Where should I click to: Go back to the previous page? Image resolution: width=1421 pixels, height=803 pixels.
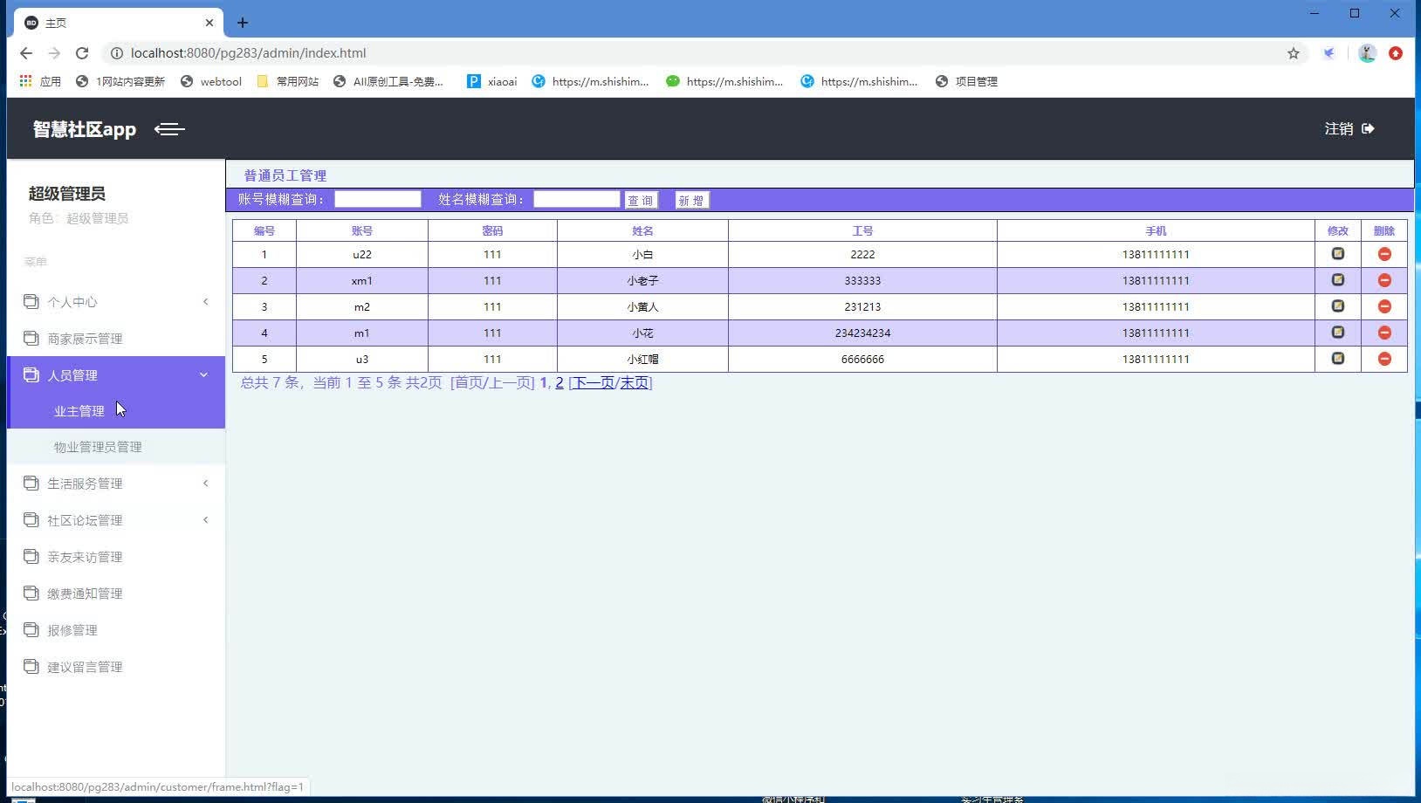pyautogui.click(x=26, y=53)
